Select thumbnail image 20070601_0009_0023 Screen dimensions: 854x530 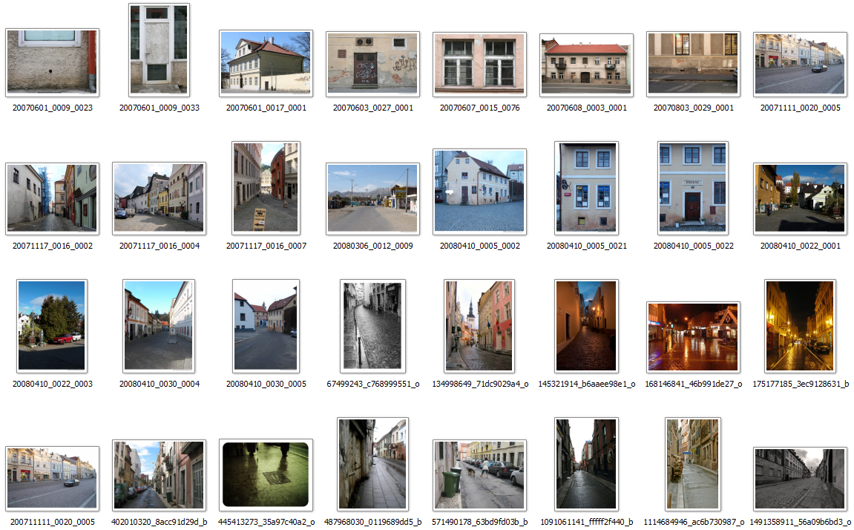52,62
